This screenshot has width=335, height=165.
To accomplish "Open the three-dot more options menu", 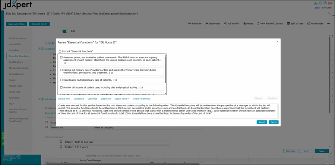I will (328, 23).
